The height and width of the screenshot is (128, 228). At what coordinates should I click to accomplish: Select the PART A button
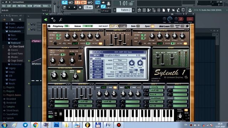(x=114, y=26)
